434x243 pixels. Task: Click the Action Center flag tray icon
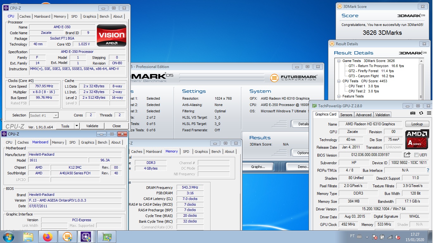tap(375, 237)
